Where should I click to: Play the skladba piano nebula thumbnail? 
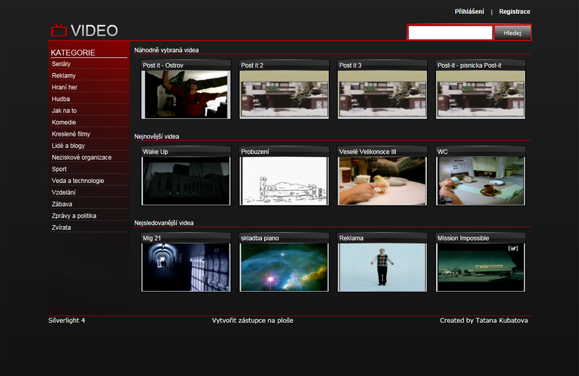click(x=284, y=267)
